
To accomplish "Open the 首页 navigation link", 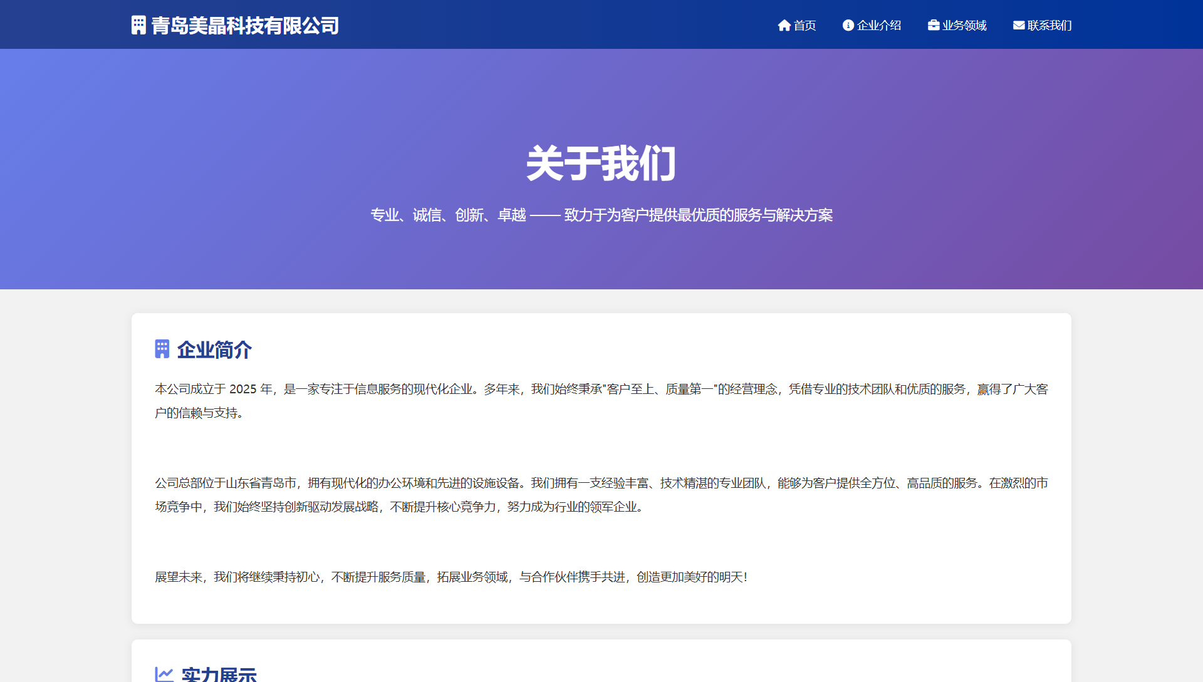I will pyautogui.click(x=805, y=25).
